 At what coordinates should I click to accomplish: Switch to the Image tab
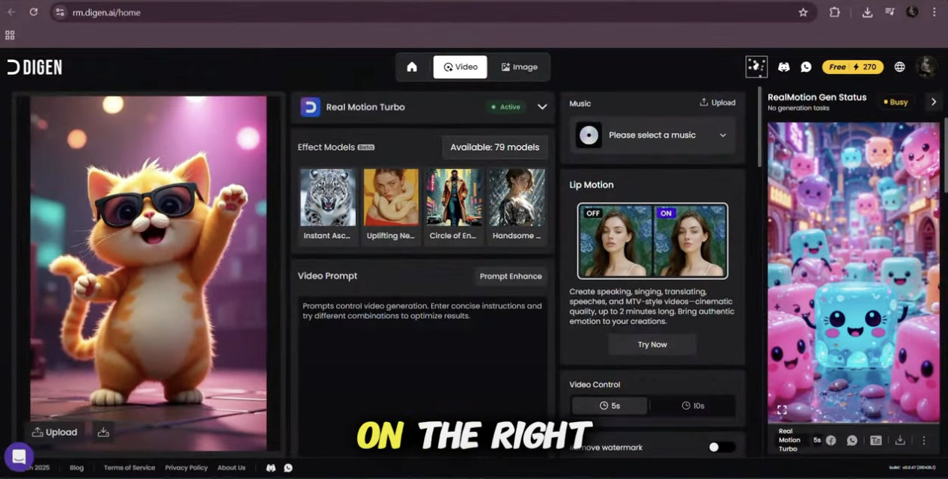point(519,67)
